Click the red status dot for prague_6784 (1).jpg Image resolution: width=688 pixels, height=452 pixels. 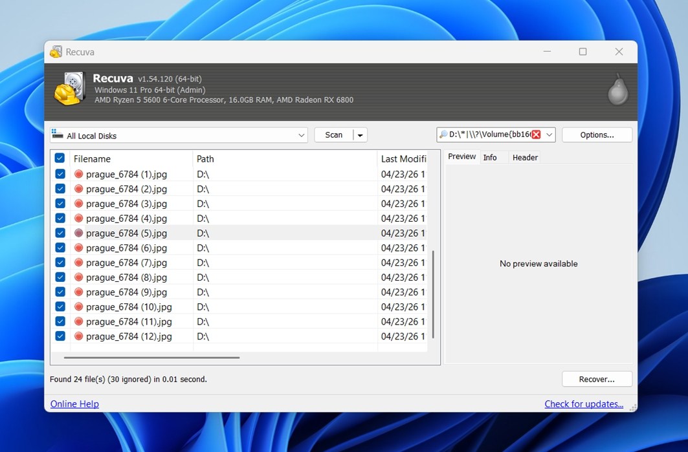[x=78, y=174]
